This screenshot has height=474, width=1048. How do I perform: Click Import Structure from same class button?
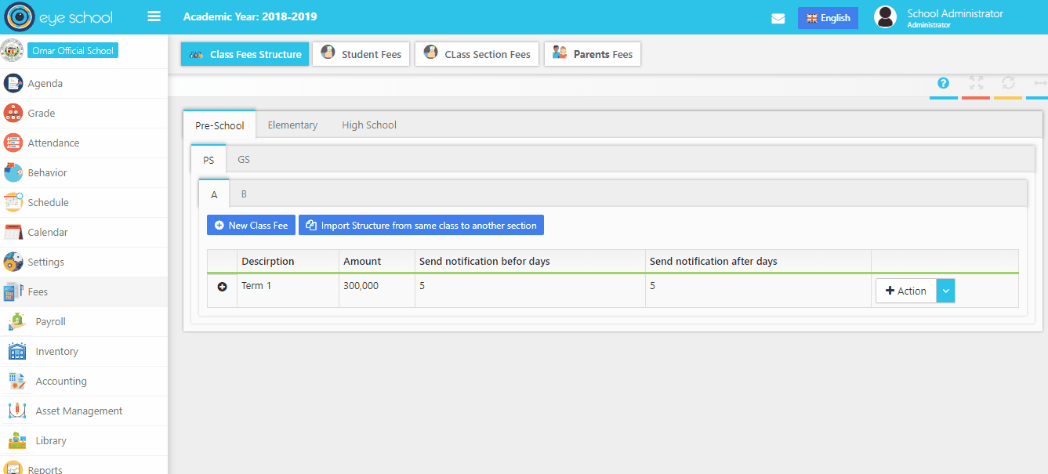point(421,226)
